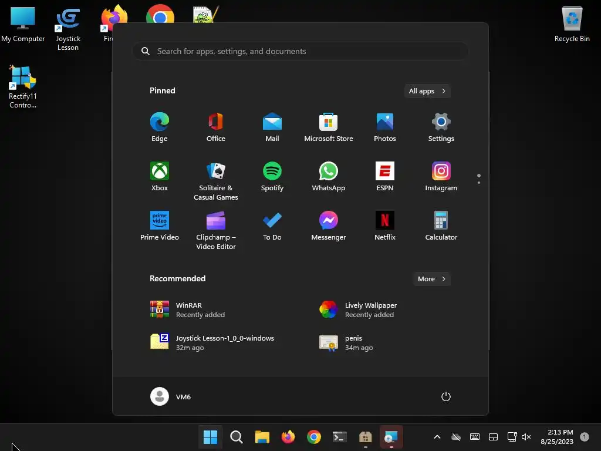Open the Calculator app
Image resolution: width=601 pixels, height=451 pixels.
pyautogui.click(x=441, y=226)
